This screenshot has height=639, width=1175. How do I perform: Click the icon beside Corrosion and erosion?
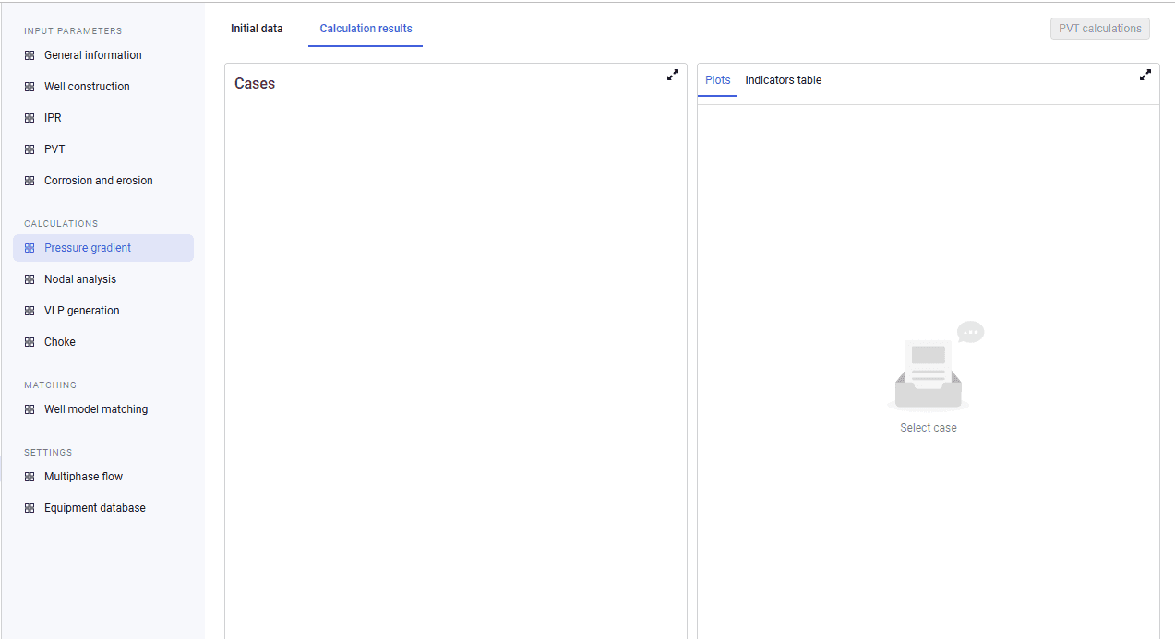click(30, 181)
